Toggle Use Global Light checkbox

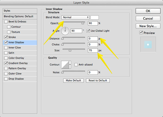pyautogui.click(x=88, y=31)
